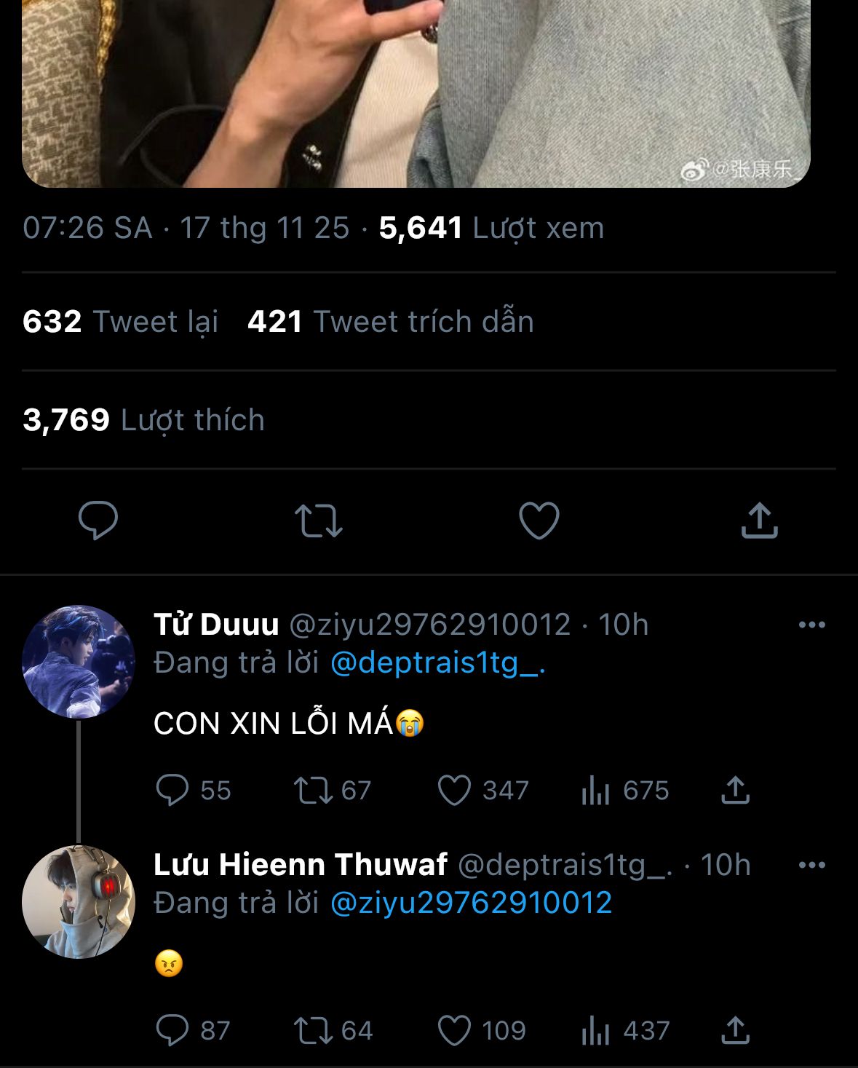This screenshot has width=858, height=1068.
Task: Tap the reply icon on main tweet
Action: (98, 521)
